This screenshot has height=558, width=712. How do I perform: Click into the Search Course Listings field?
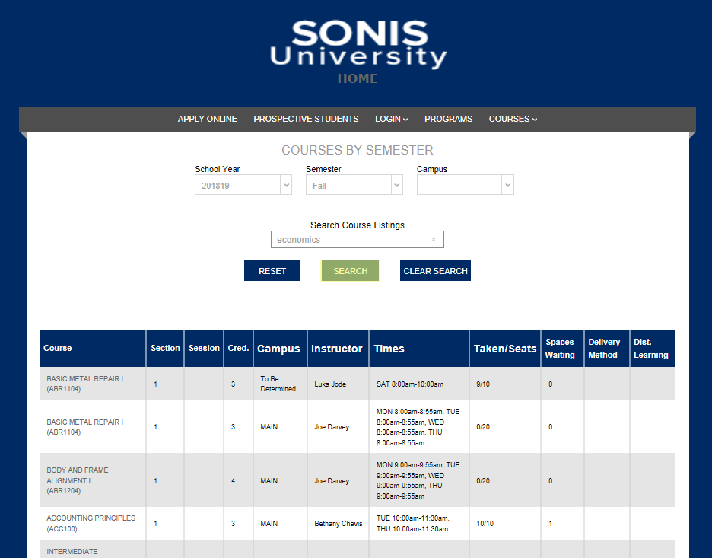(x=350, y=240)
